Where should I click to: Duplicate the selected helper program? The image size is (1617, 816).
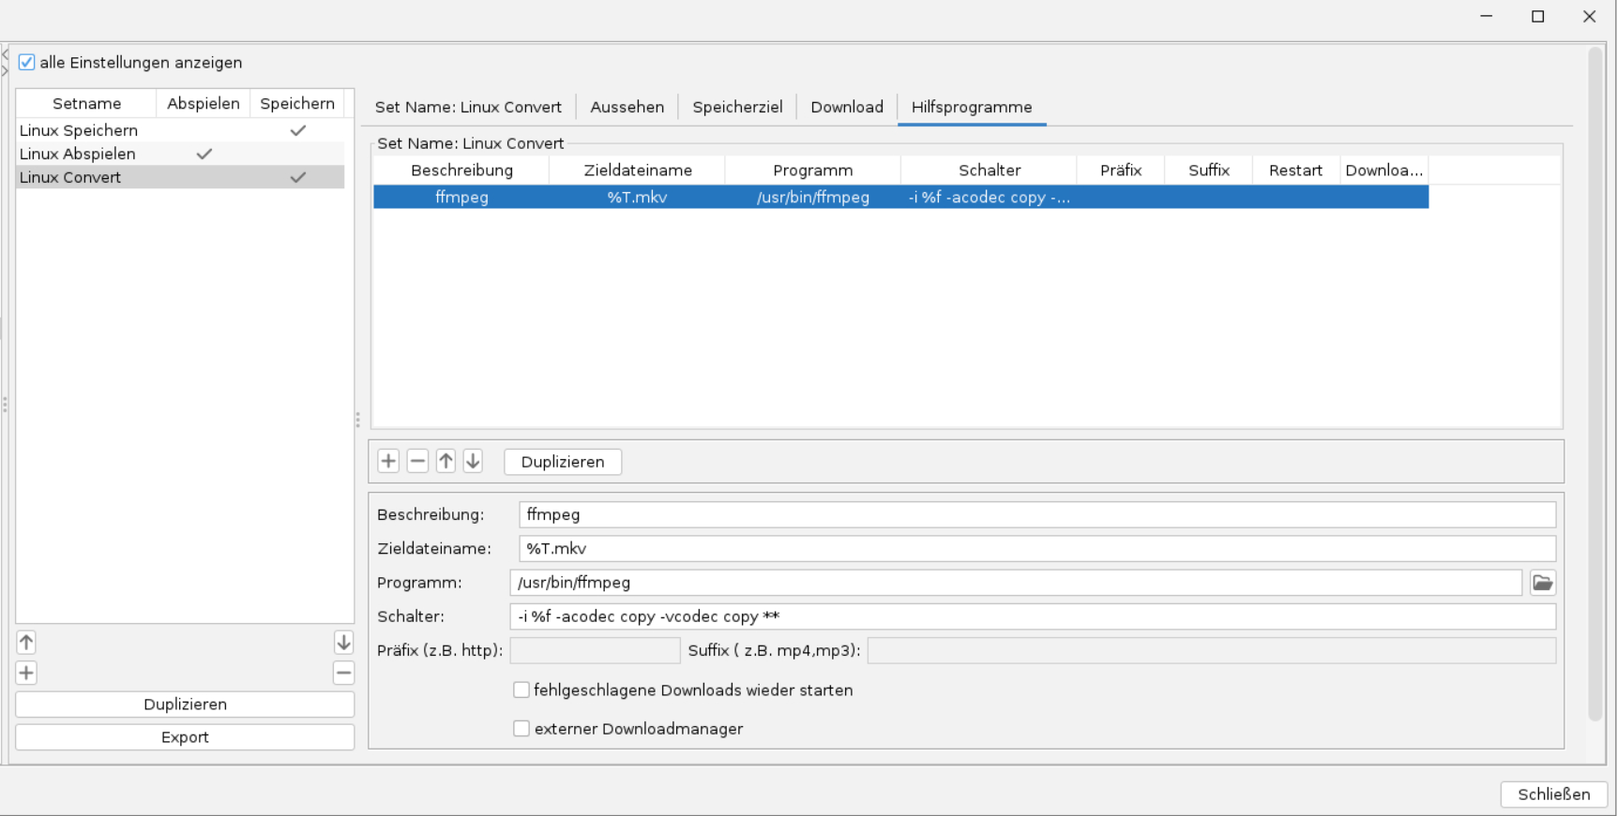pos(563,462)
